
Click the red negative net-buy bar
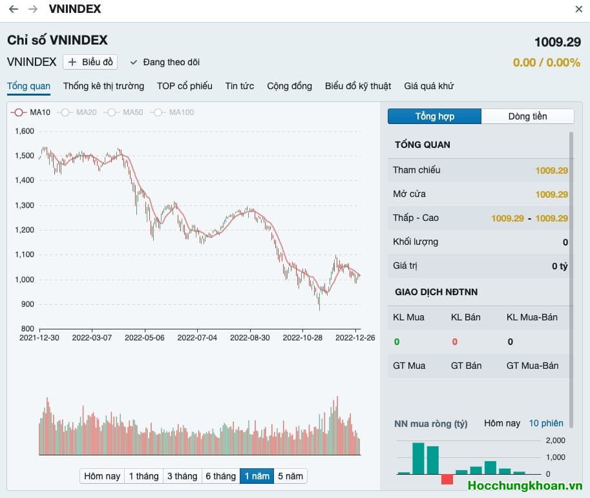click(447, 479)
